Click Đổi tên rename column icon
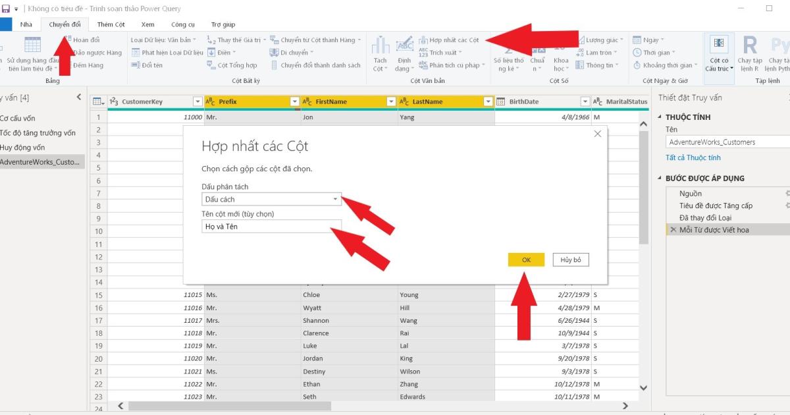Screen dimensions: 790x415 click(x=136, y=65)
